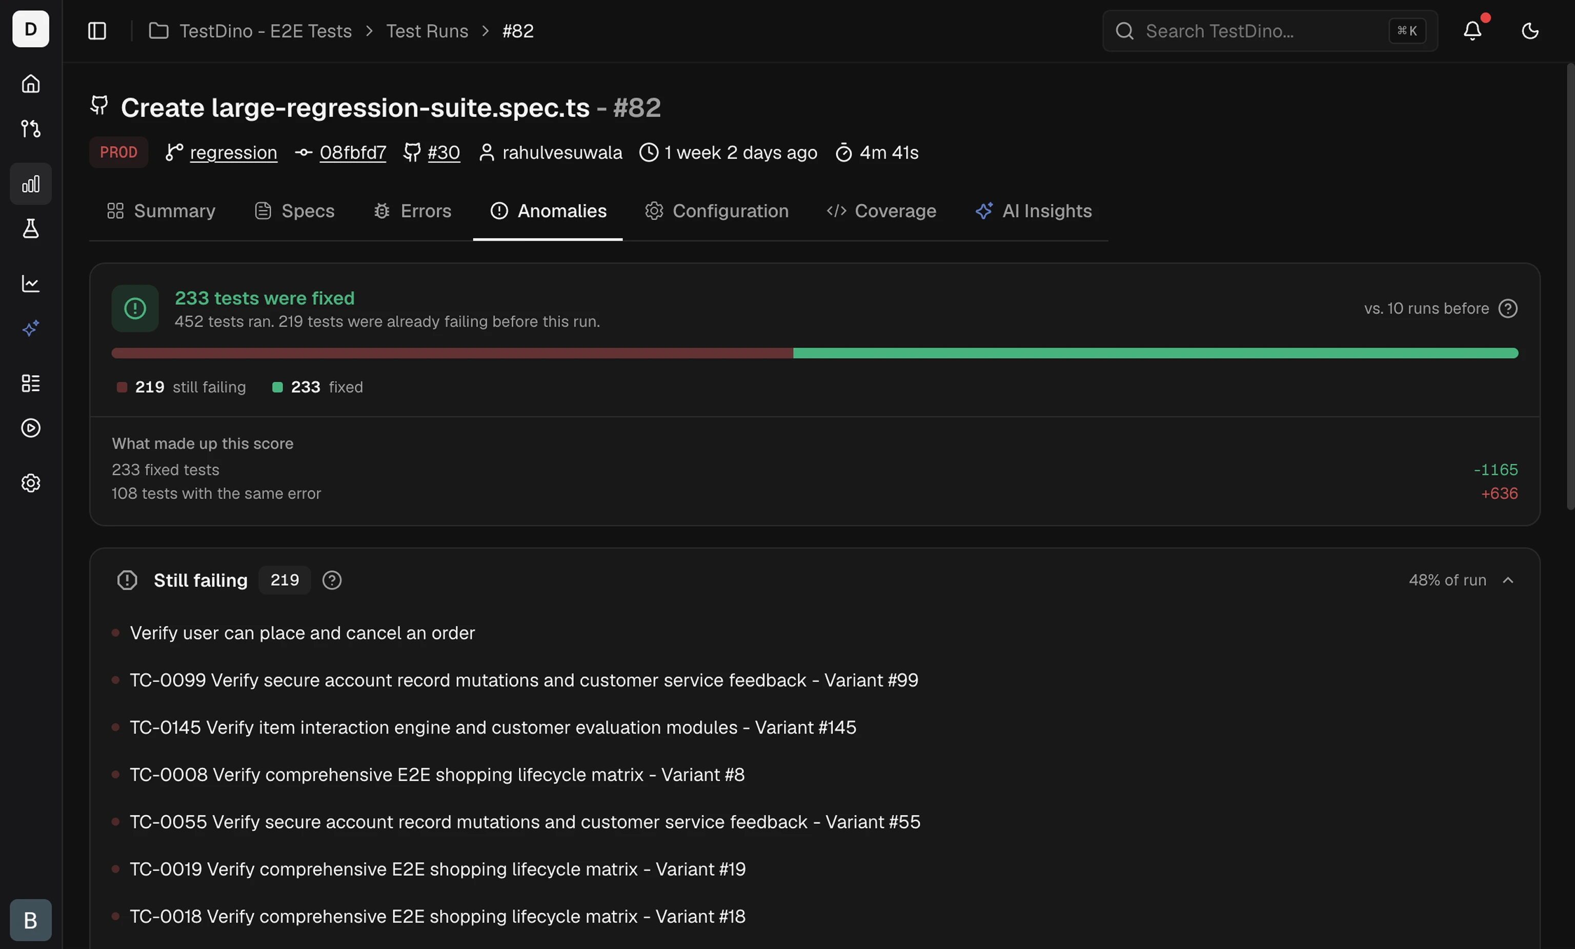Screen dimensions: 1575x949
Task: Click the alert circle icon in Still failing header
Action: (x=127, y=580)
